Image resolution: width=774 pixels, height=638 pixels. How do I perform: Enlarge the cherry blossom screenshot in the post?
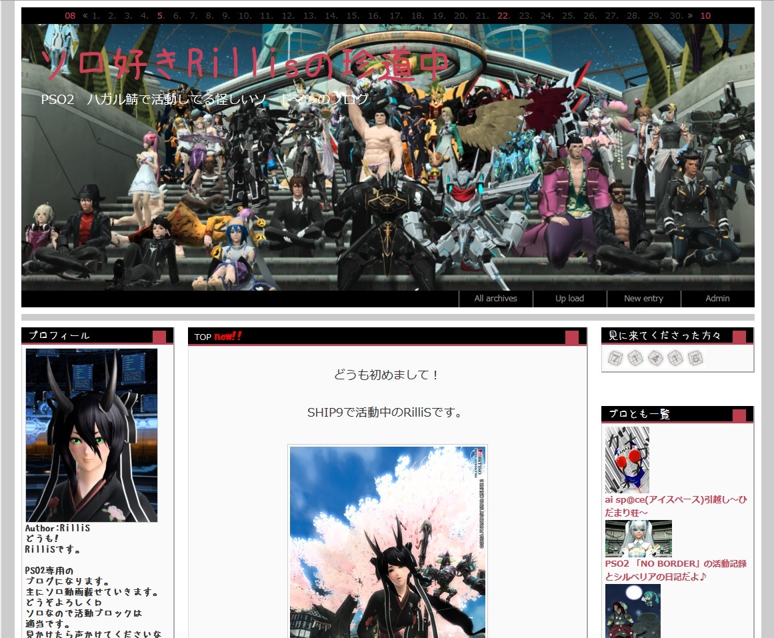pyautogui.click(x=387, y=541)
